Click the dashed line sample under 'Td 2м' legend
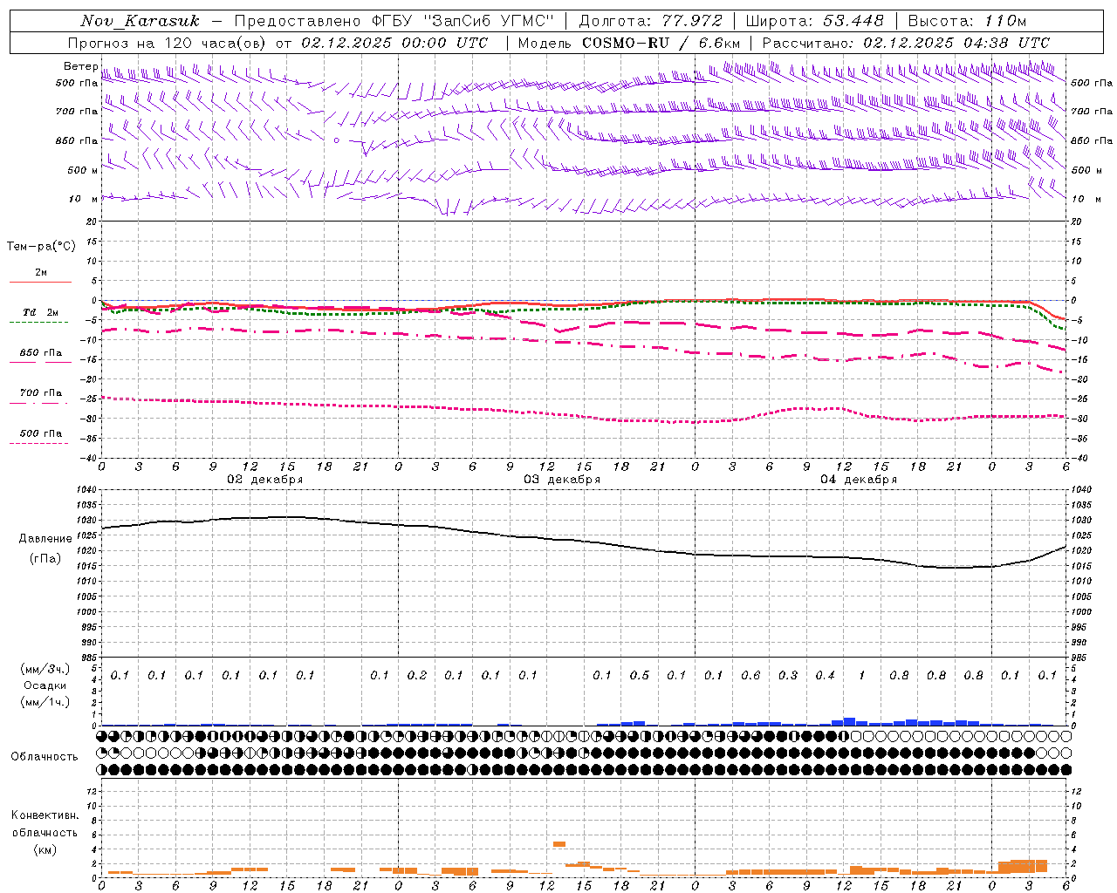This screenshot has height=893, width=1117. [38, 323]
